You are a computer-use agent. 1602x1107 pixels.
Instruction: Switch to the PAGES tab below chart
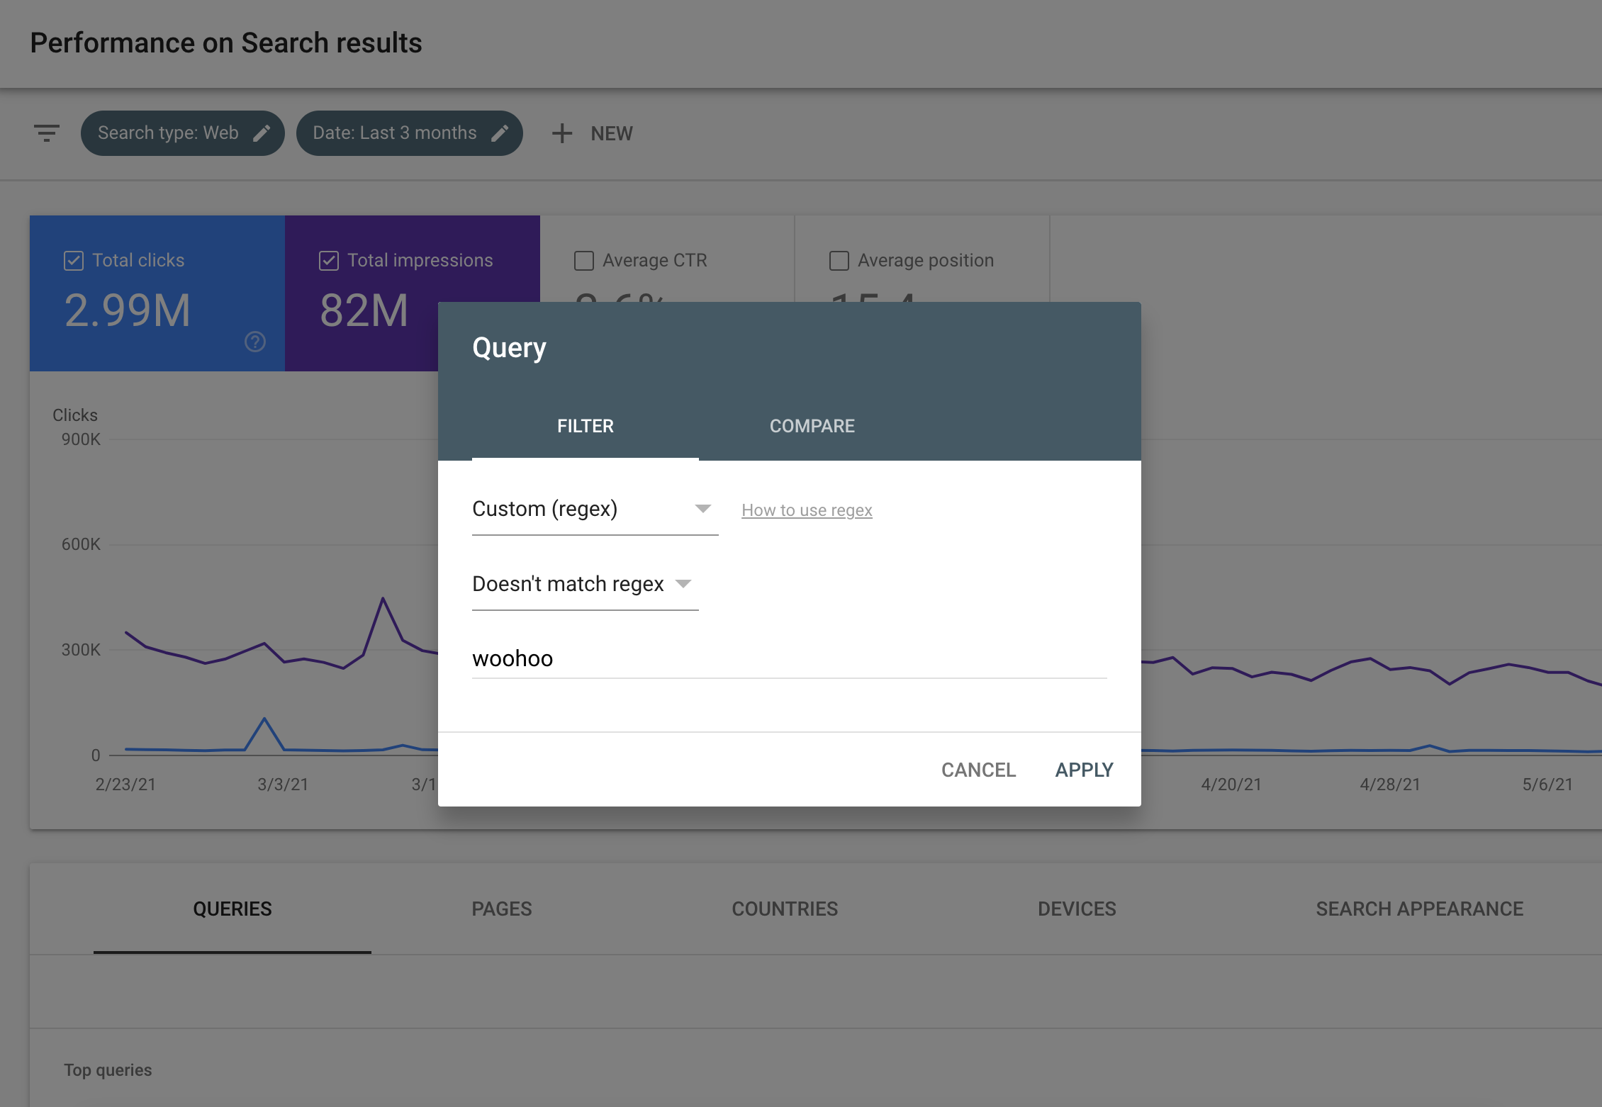click(x=502, y=907)
